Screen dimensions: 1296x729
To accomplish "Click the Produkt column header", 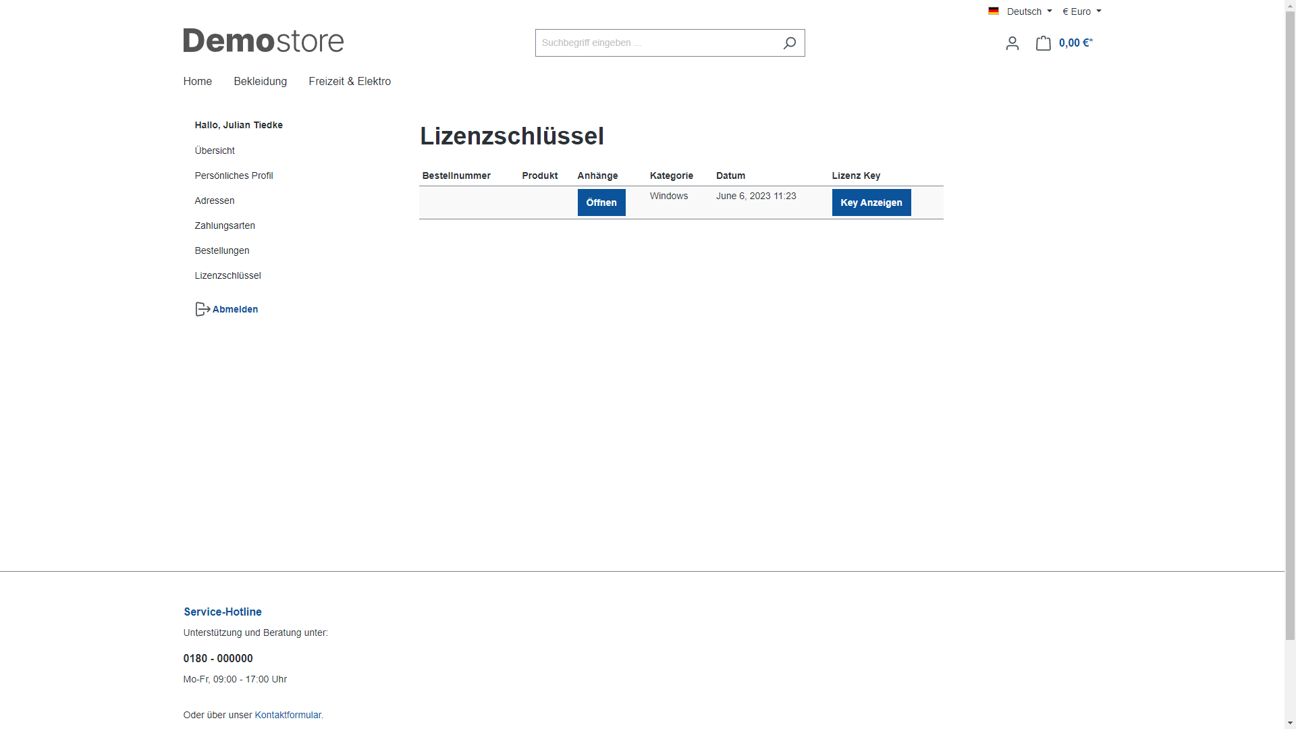I will pyautogui.click(x=539, y=175).
